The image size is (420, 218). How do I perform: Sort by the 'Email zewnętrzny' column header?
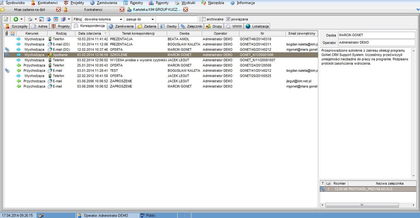click(302, 33)
